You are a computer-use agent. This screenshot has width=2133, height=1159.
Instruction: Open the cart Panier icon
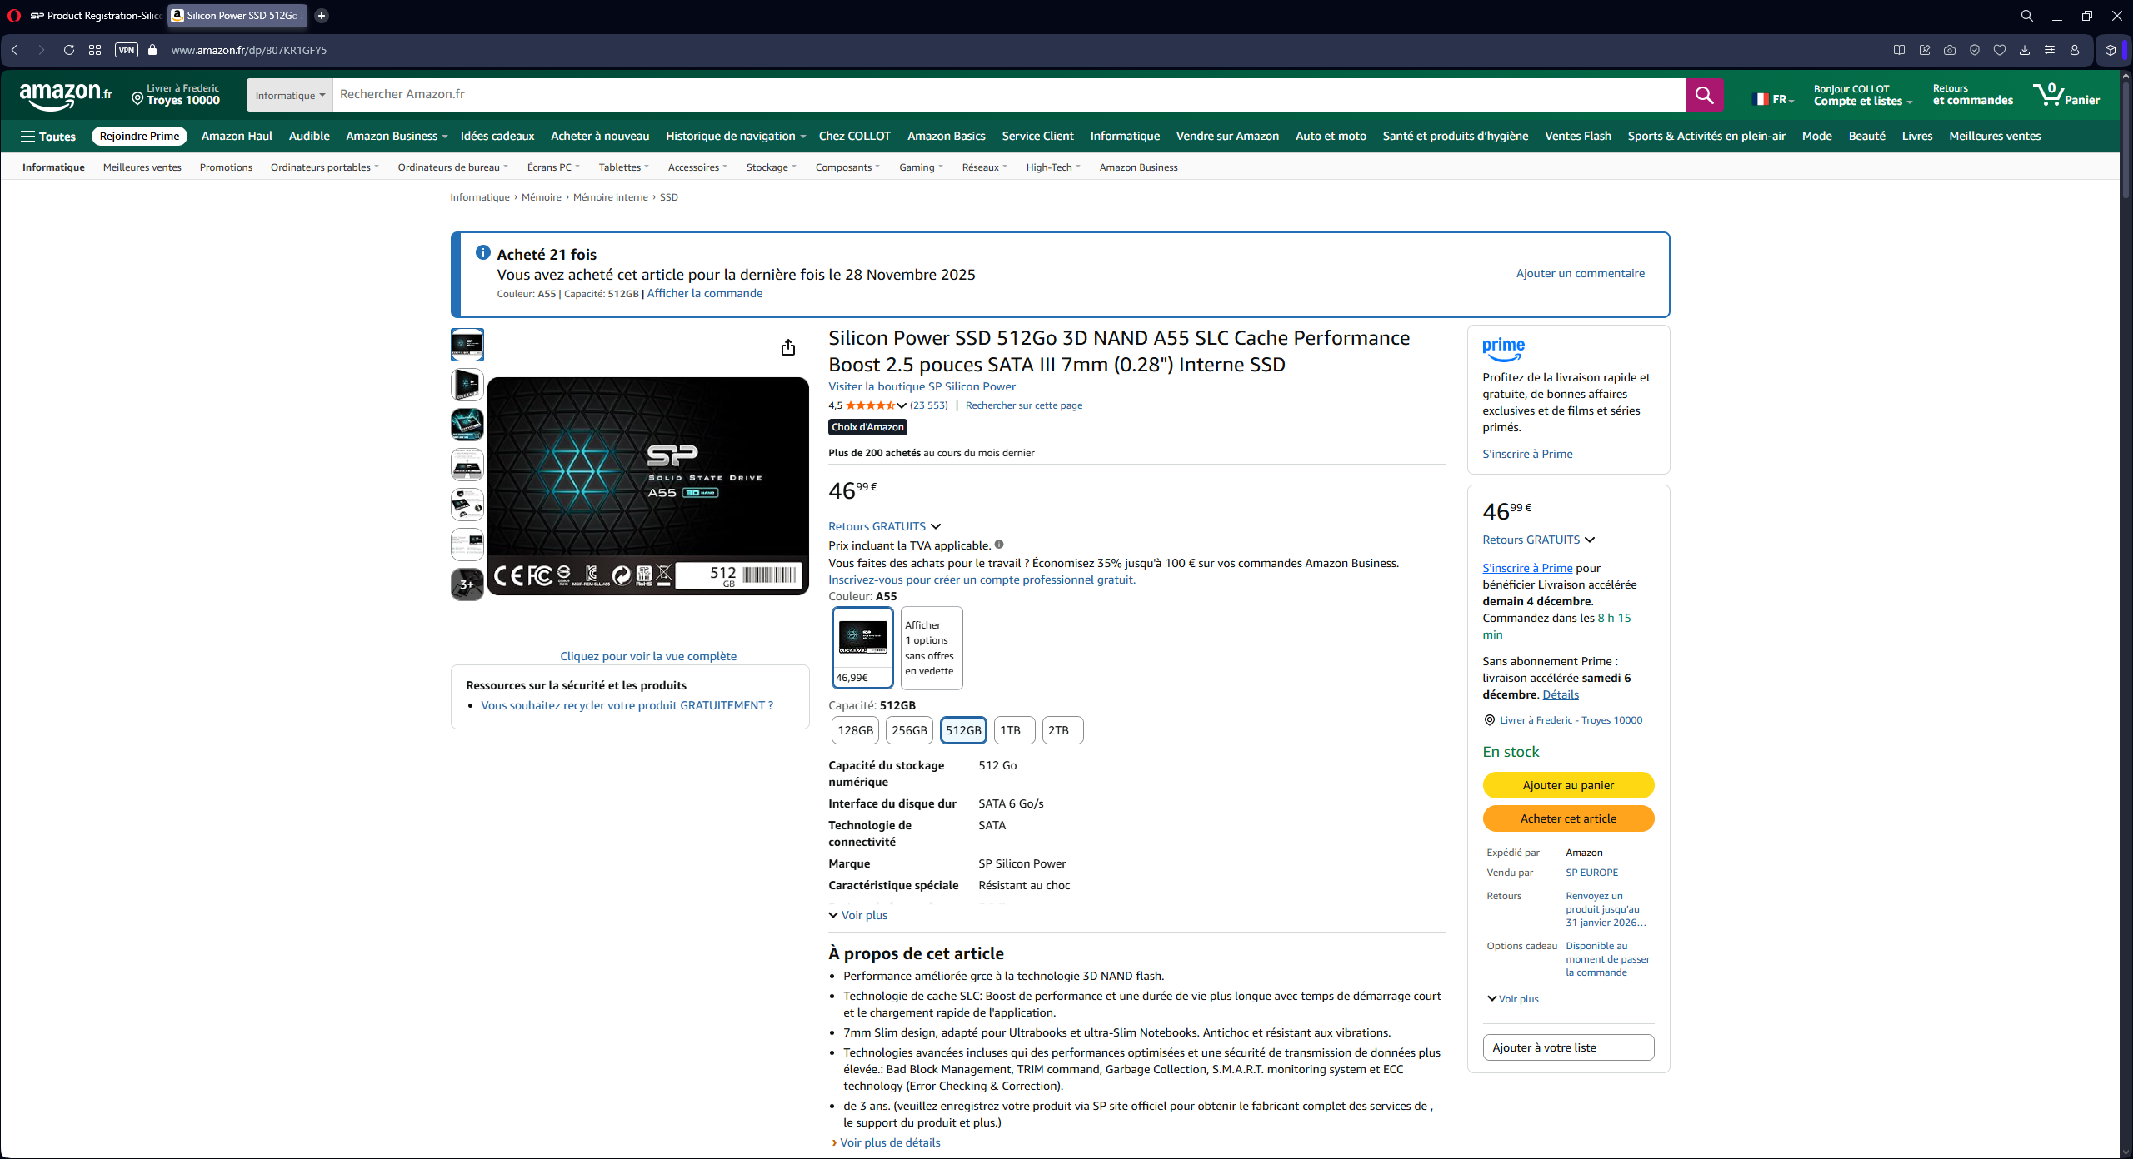click(x=2066, y=95)
